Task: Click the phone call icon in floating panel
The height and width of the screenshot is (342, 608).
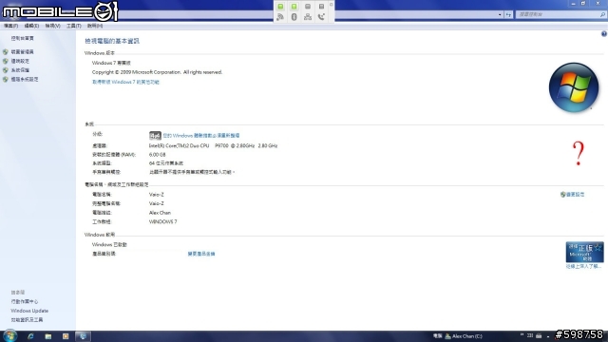Action: [321, 17]
